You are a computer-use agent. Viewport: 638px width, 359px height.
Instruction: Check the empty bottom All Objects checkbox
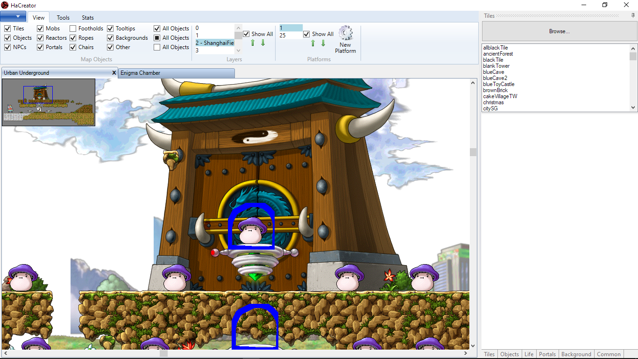pyautogui.click(x=157, y=47)
